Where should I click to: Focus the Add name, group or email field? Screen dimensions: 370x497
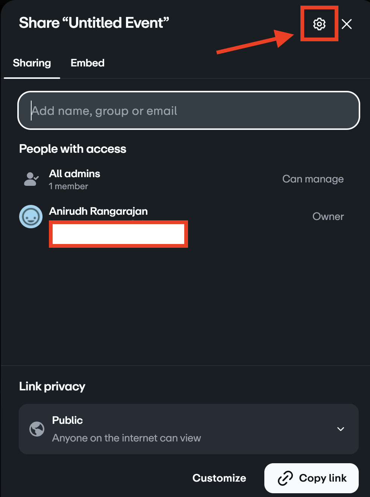[188, 111]
